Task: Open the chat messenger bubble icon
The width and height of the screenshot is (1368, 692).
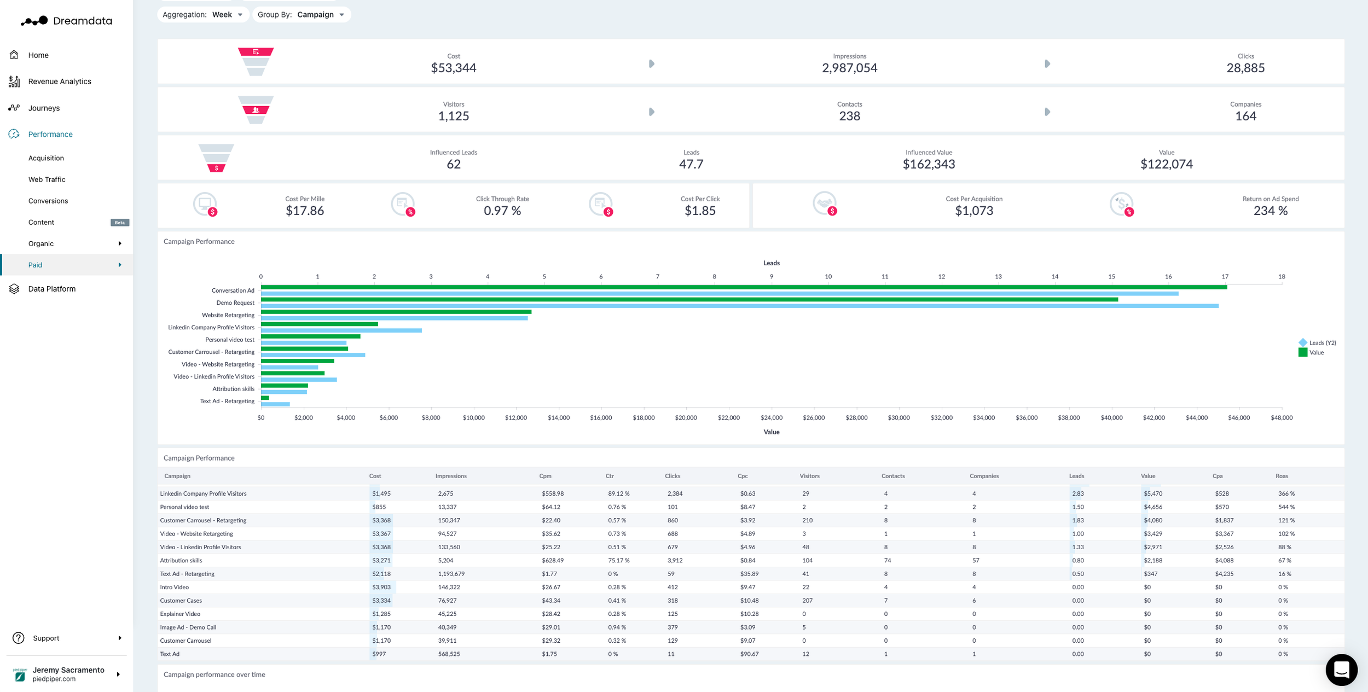Action: pyautogui.click(x=1341, y=670)
